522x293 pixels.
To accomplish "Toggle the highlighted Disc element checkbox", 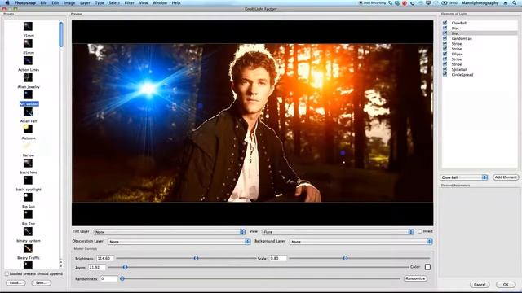I will coord(445,33).
